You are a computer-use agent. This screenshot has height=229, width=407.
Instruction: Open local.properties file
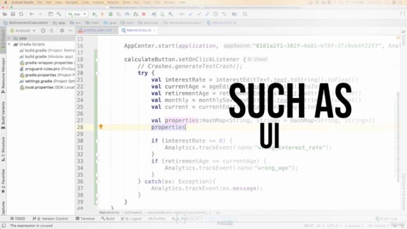(x=47, y=88)
